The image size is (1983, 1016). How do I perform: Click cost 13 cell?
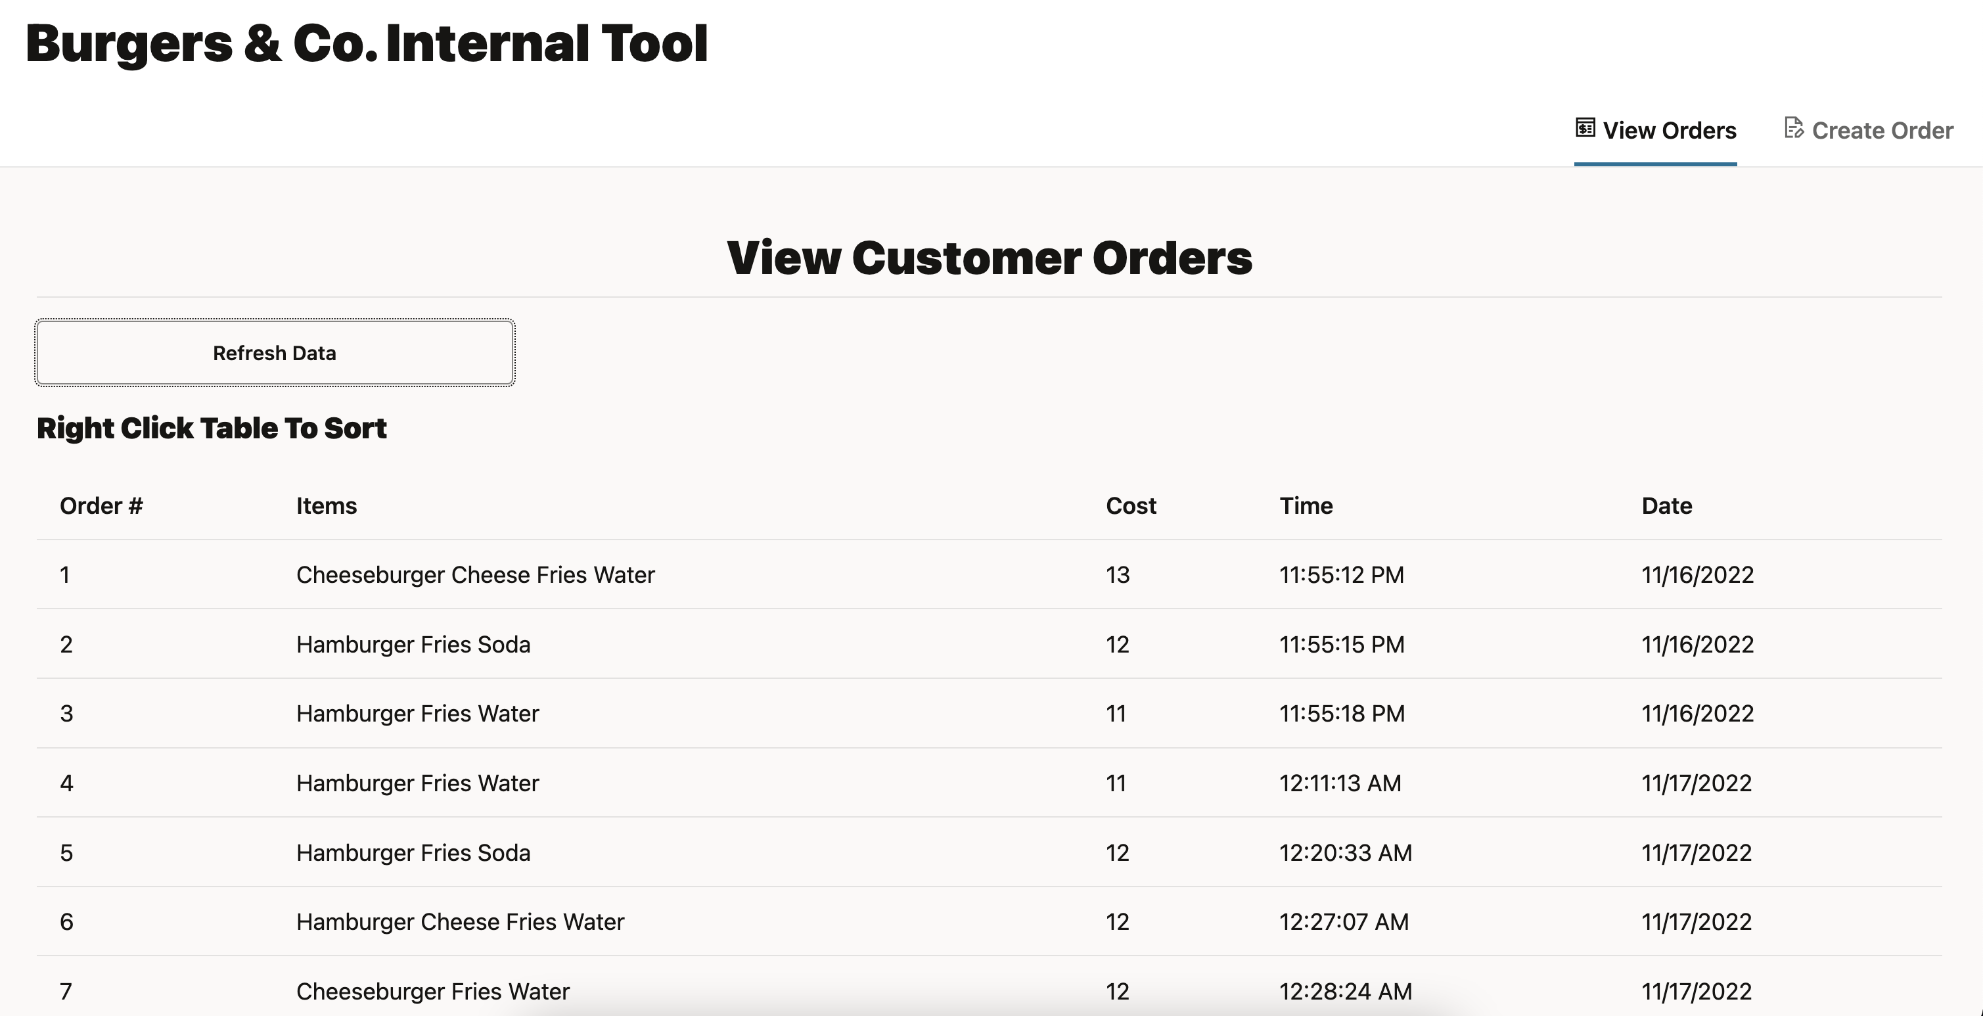[1118, 575]
